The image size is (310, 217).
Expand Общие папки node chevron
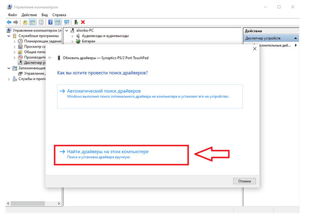15,52
